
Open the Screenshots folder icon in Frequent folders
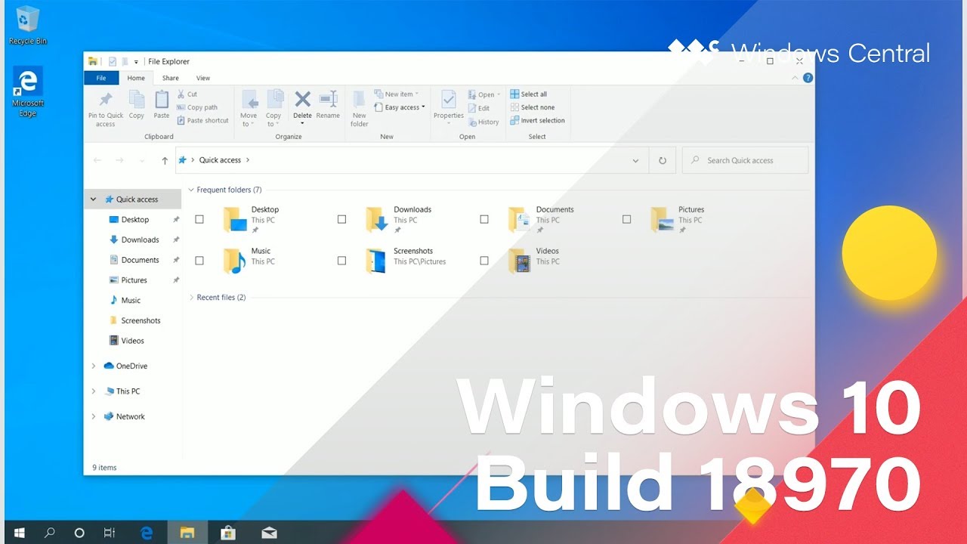[377, 261]
